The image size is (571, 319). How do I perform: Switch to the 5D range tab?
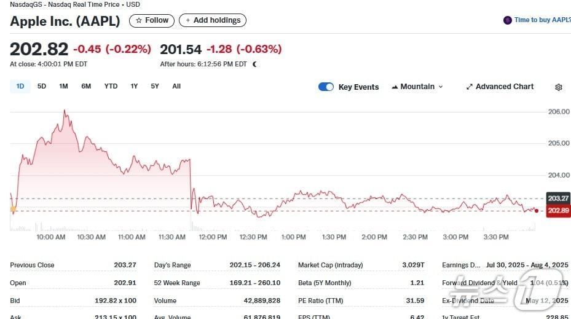coord(42,87)
